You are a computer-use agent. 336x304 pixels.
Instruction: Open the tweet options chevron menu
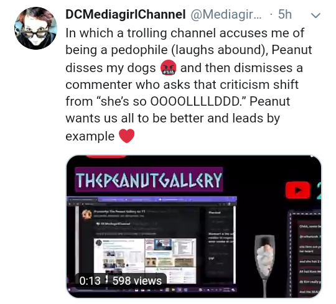tap(315, 16)
